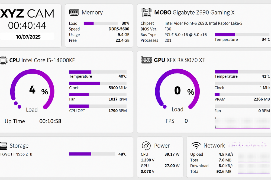This screenshot has height=180, width=271.
Task: Click the date field 10/07/2025
Action: coord(28,37)
